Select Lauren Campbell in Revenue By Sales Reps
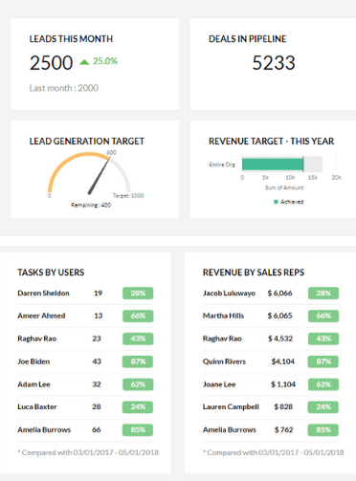This screenshot has height=481, width=356. (231, 406)
